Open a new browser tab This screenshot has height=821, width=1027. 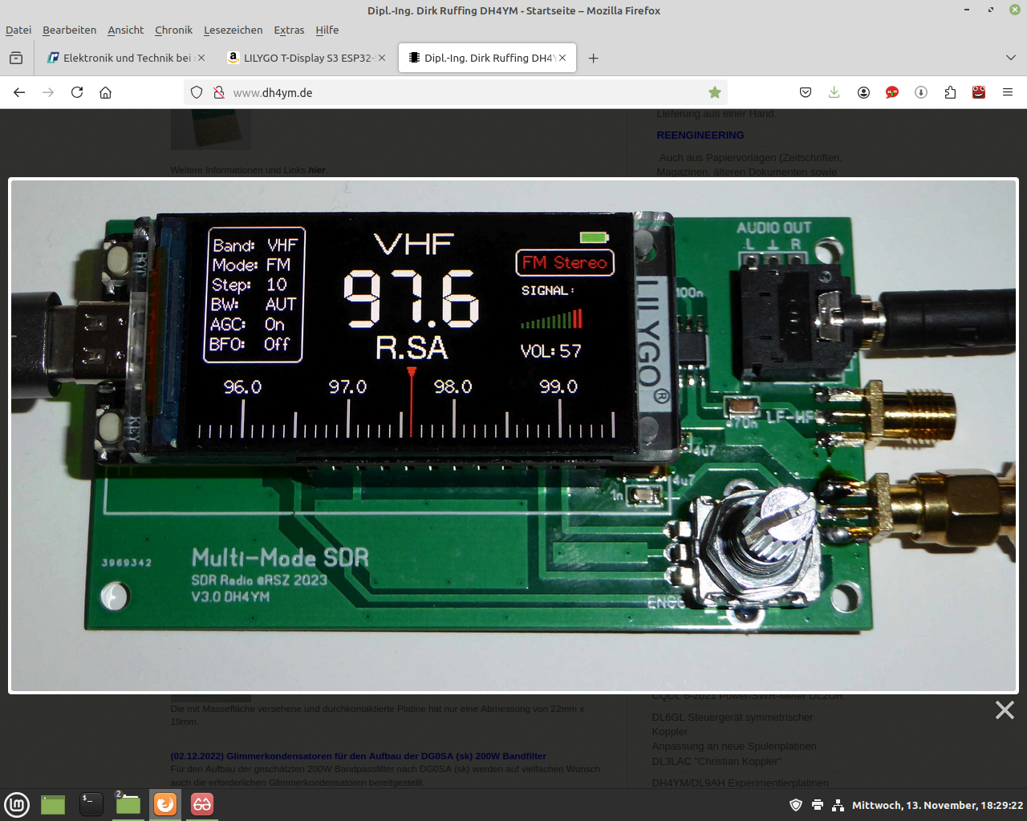point(593,58)
